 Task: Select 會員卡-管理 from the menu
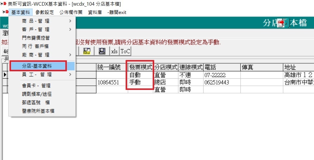[42, 86]
